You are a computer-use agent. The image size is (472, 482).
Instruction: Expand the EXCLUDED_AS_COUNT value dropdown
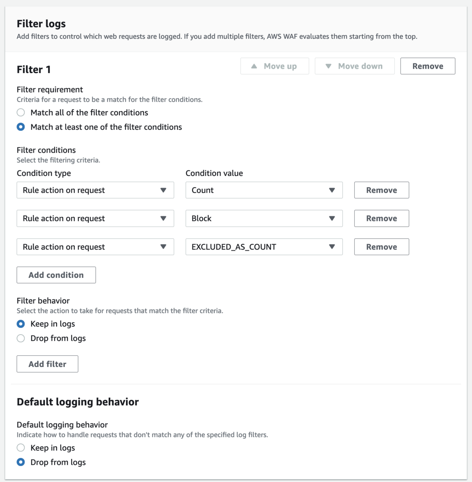coord(264,247)
